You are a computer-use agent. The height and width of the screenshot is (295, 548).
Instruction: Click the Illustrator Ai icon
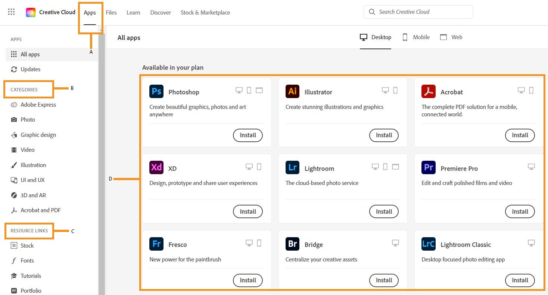coord(292,91)
